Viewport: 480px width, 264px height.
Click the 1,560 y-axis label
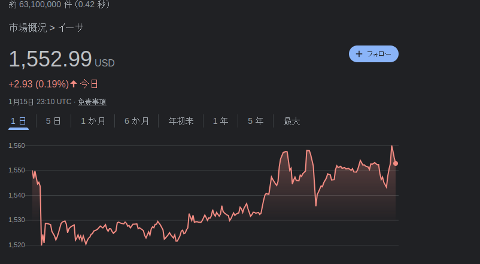click(17, 145)
